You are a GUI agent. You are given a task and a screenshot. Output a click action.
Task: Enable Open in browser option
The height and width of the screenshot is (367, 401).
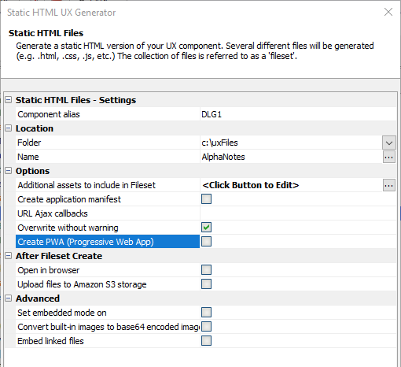pos(206,270)
